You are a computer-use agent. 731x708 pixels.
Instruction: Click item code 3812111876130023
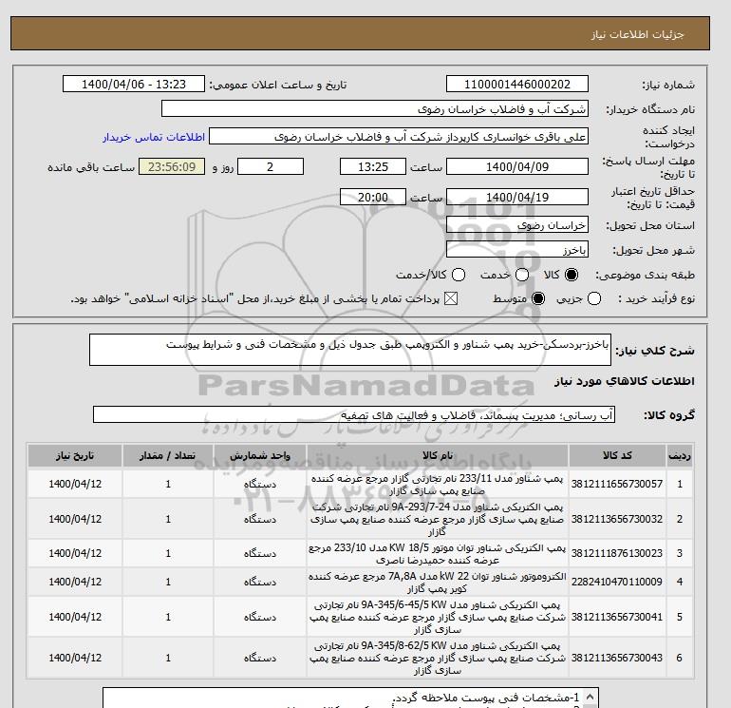[x=617, y=553]
